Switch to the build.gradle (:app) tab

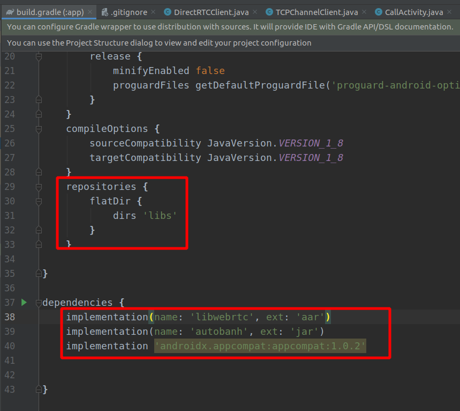(x=48, y=12)
